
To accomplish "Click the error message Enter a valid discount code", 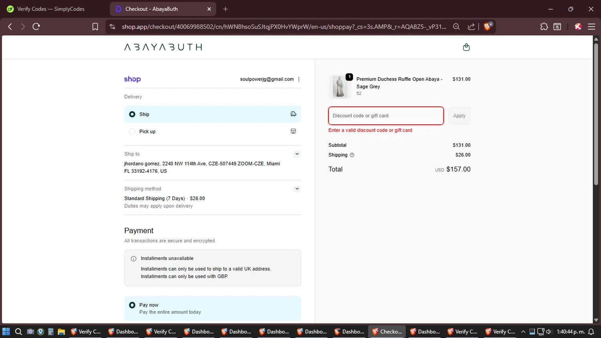I will [370, 130].
